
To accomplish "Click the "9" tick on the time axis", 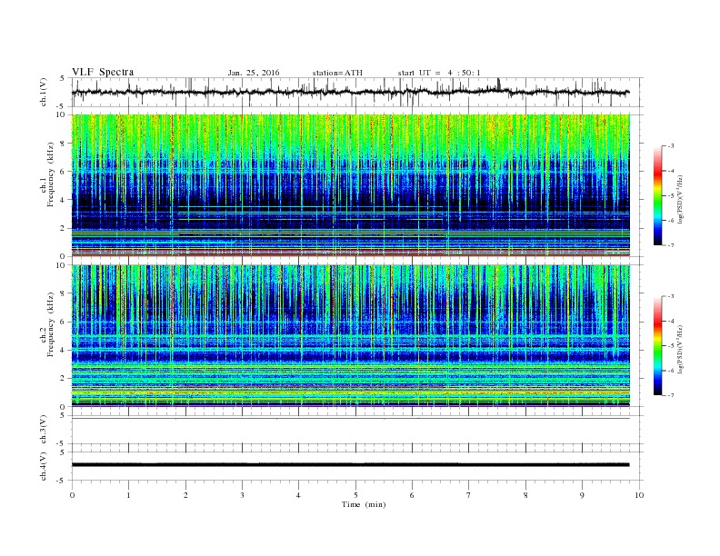I will click(582, 495).
